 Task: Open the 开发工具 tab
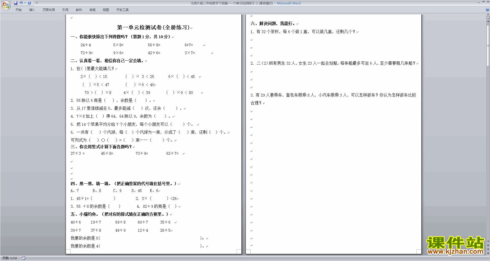click(122, 10)
